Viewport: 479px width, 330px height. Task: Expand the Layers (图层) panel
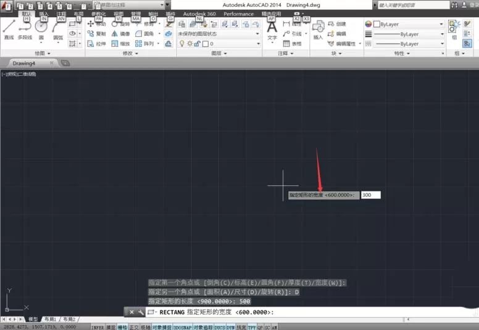point(219,54)
